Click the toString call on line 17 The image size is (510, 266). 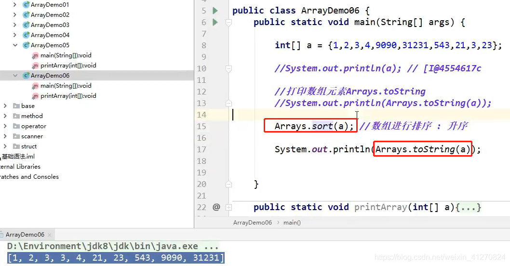(434, 149)
